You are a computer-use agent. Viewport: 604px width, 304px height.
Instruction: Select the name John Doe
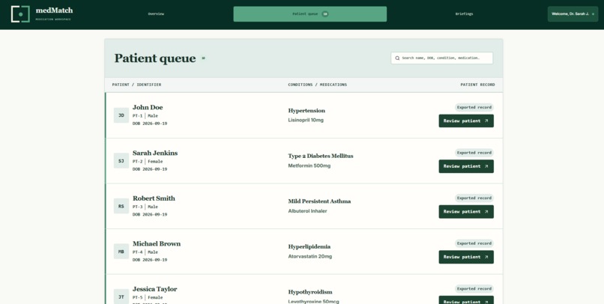click(148, 107)
